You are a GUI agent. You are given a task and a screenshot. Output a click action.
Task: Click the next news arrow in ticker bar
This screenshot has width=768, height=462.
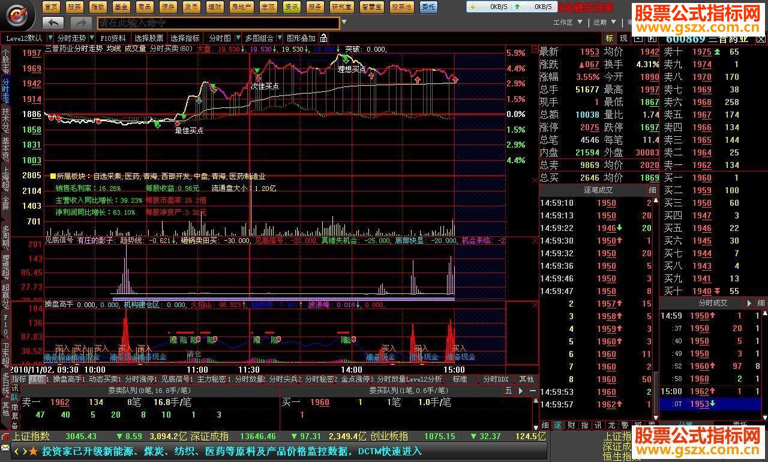pos(24,451)
